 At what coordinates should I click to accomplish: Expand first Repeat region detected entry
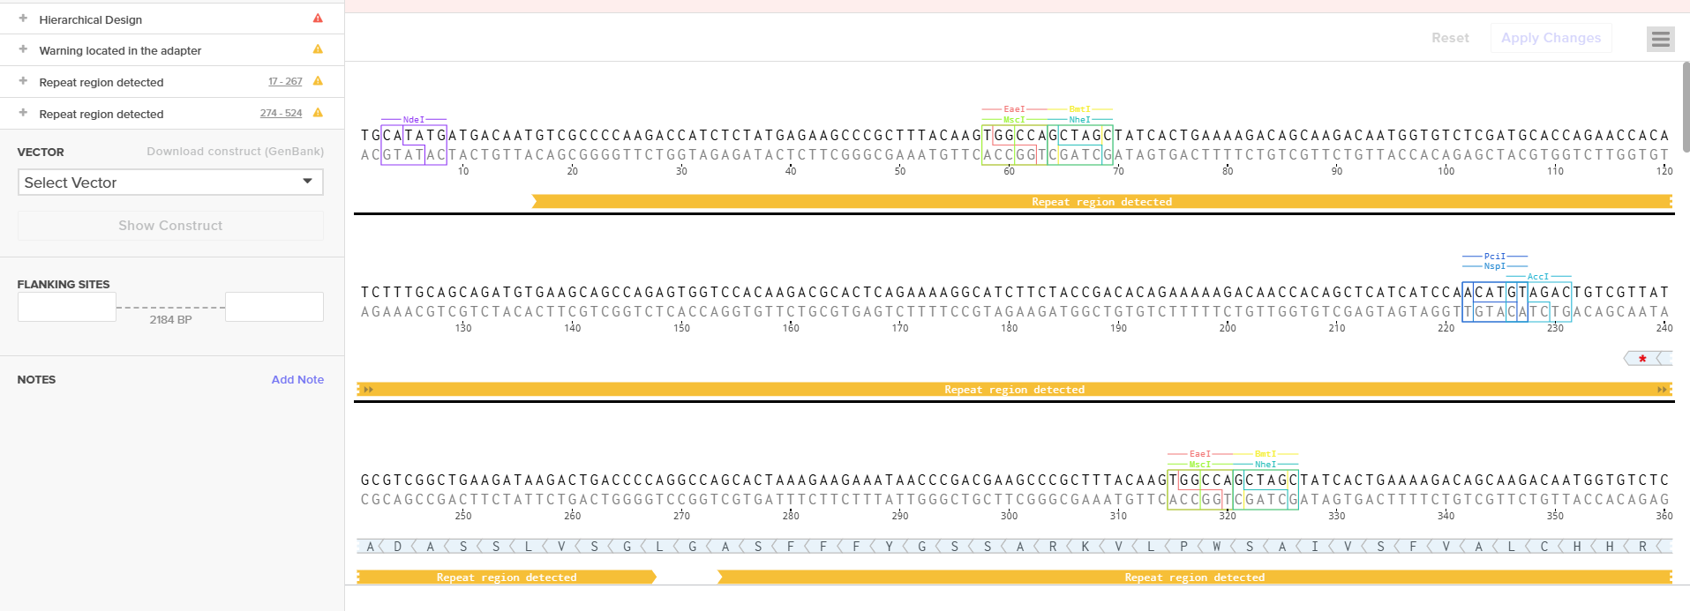23,81
